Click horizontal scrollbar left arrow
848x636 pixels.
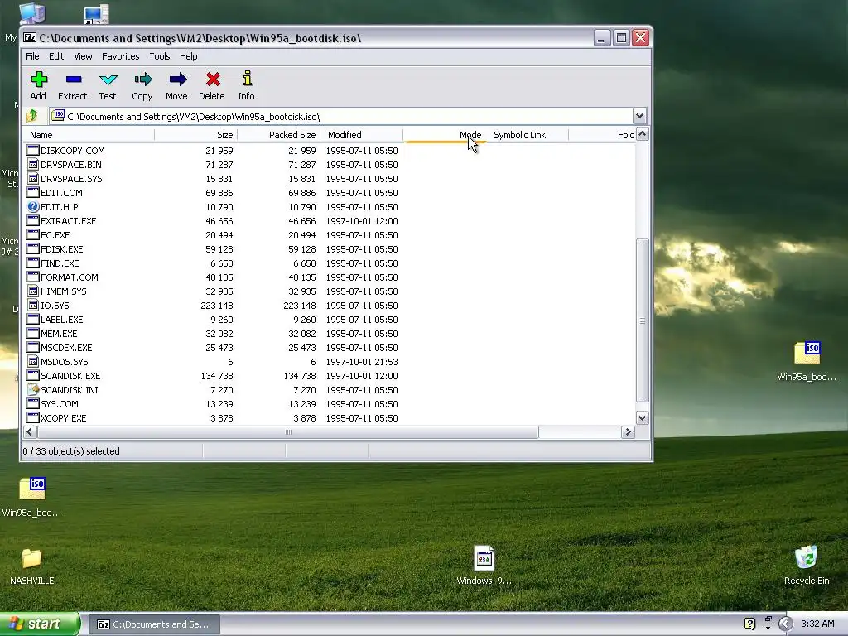pos(30,431)
